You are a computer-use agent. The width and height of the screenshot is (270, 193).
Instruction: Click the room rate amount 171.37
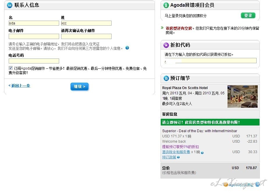(x=252, y=136)
